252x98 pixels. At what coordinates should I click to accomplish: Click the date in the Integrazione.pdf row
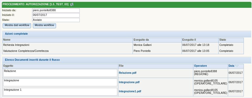click(236, 82)
